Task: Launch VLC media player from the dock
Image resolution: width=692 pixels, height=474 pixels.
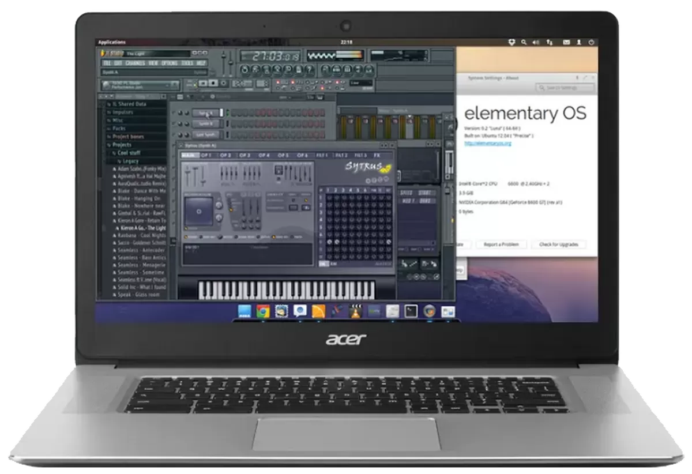Action: point(356,311)
